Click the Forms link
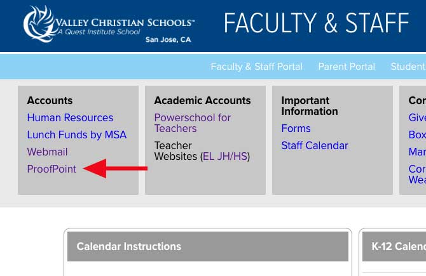The image size is (426, 276). 296,128
